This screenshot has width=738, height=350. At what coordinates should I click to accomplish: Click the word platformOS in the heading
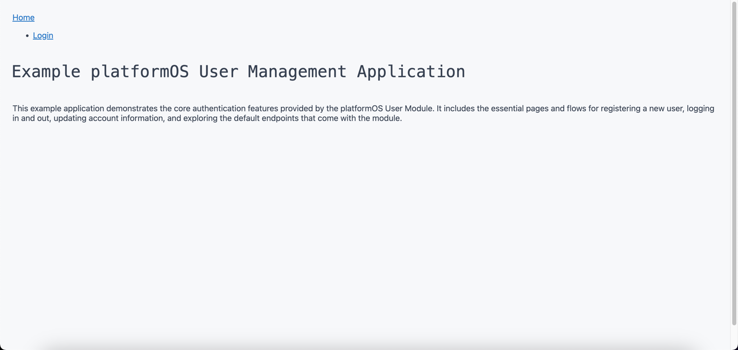click(x=139, y=71)
